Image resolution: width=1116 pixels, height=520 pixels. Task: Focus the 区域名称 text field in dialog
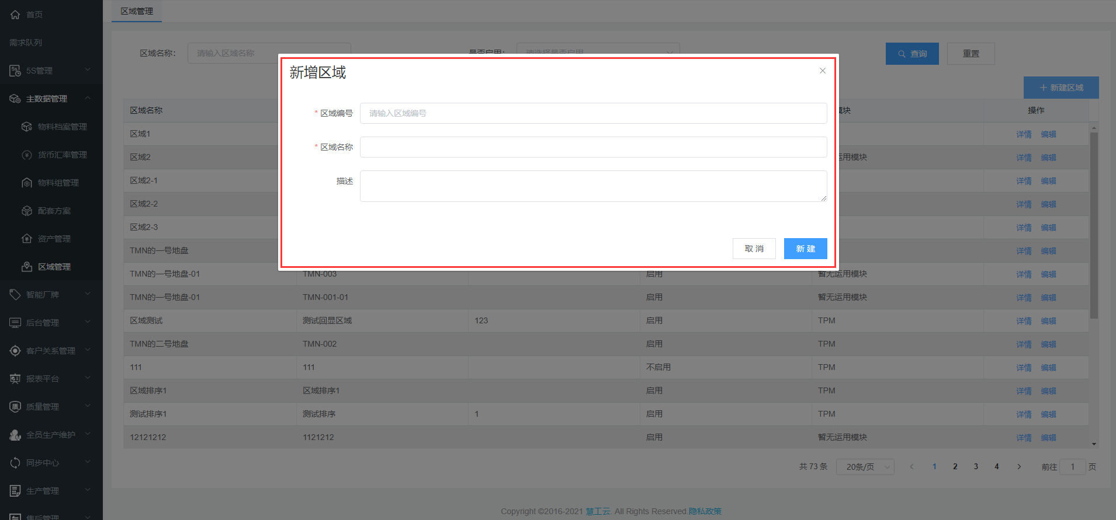tap(592, 147)
